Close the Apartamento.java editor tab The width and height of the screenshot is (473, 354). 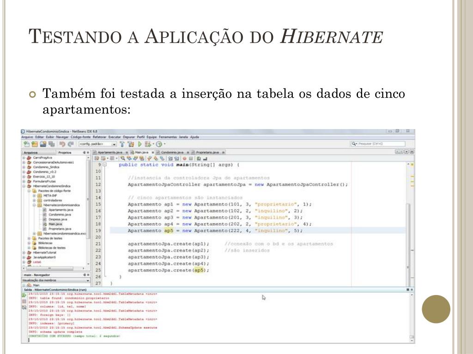click(x=127, y=152)
